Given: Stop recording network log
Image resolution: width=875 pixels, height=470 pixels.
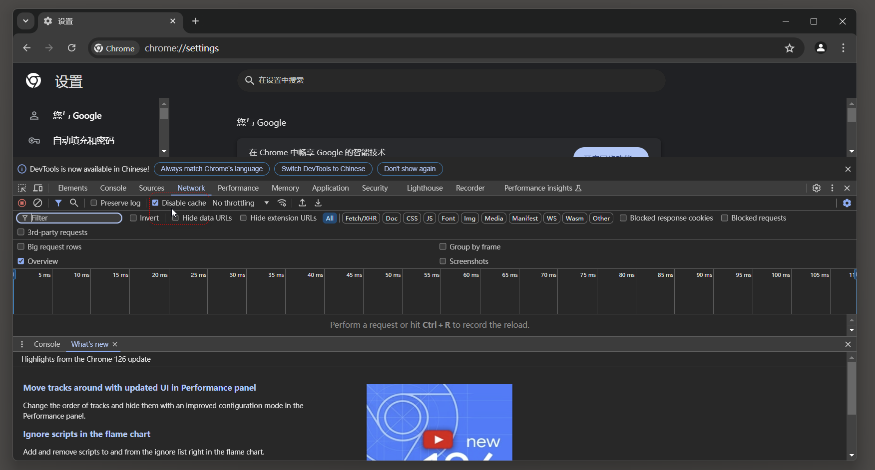Looking at the screenshot, I should pos(22,203).
